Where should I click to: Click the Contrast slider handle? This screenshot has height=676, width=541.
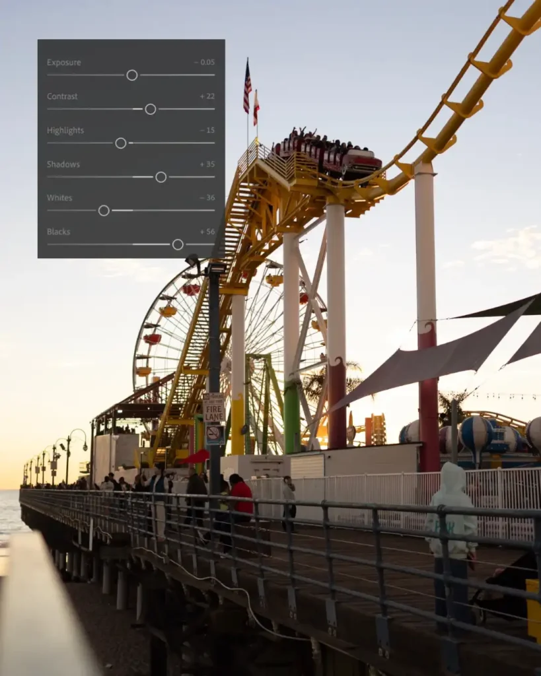[150, 108]
